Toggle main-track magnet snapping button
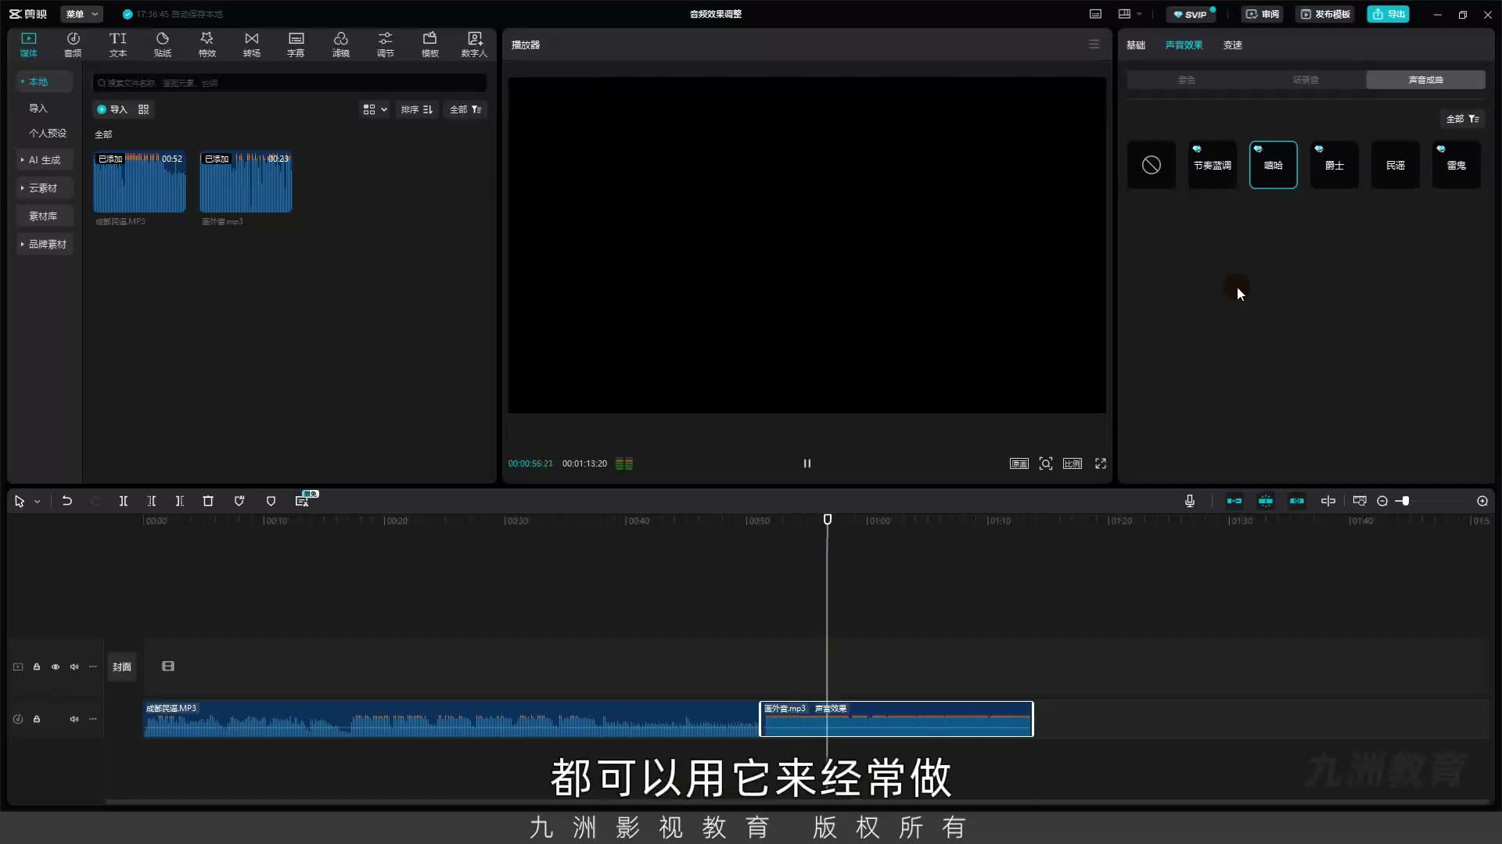 1234,501
